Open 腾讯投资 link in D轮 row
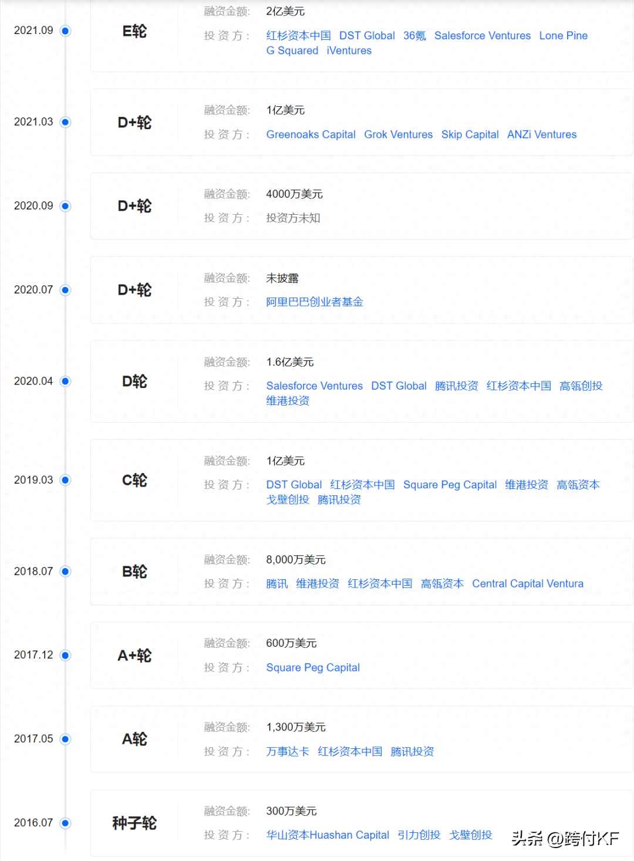 (457, 386)
